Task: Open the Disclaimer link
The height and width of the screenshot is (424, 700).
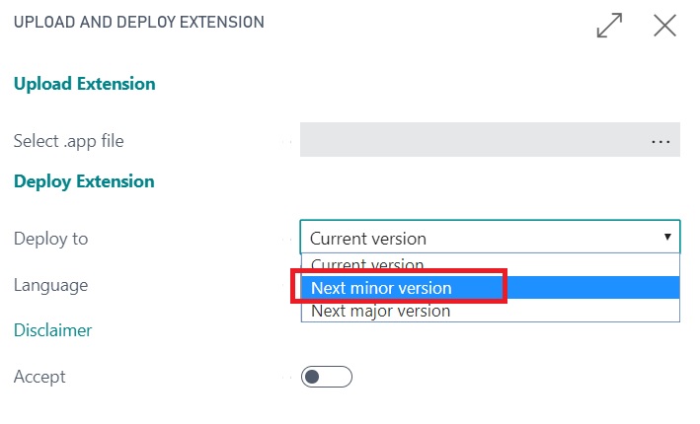Action: (52, 330)
